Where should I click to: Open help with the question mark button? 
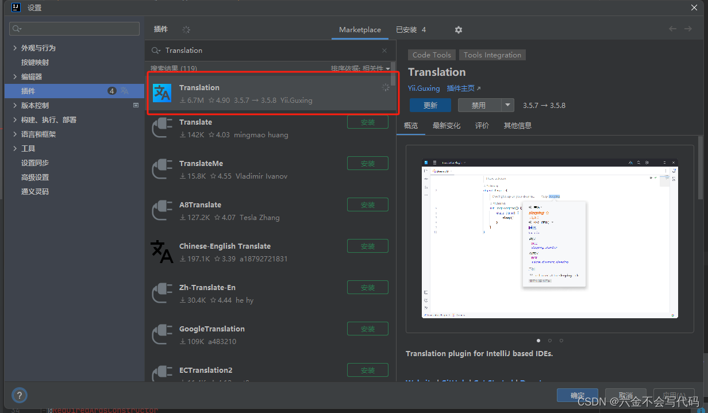pos(20,395)
